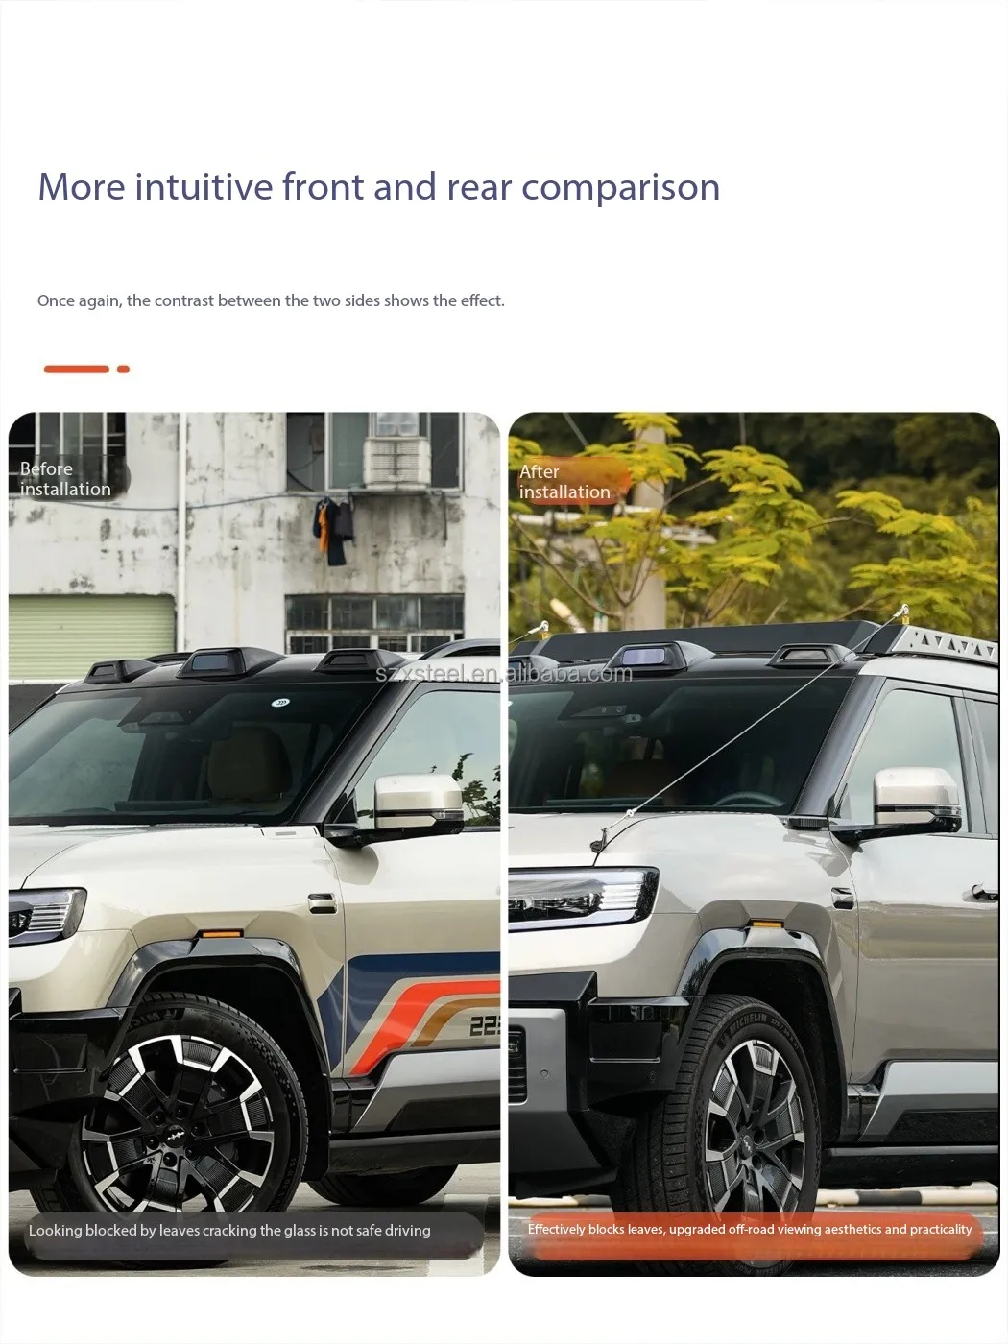Click the hanging clothes on the building
Screen dimensions: 1008x1344
[x=333, y=529]
